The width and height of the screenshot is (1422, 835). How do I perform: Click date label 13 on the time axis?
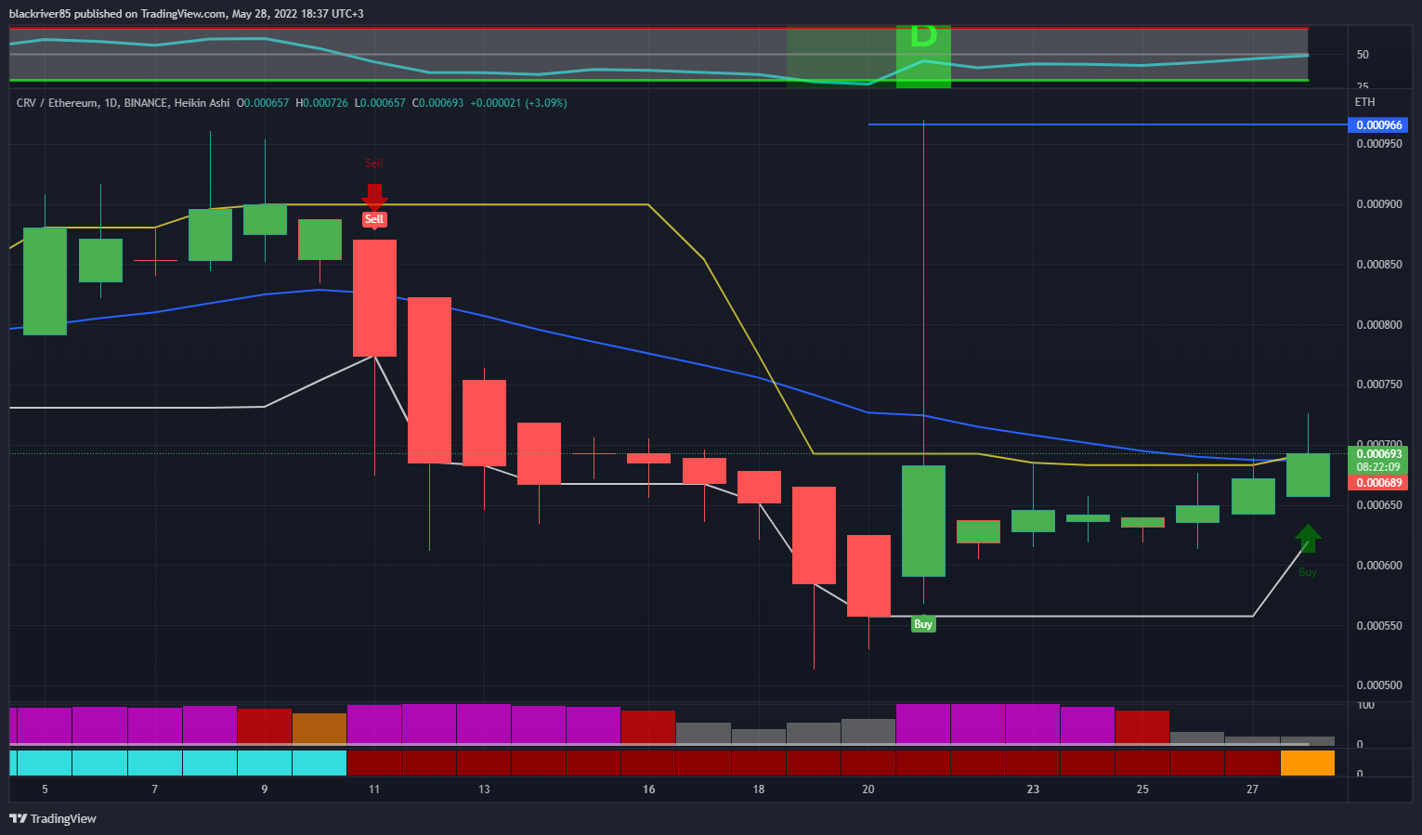[x=484, y=789]
